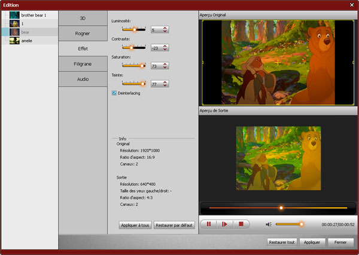This screenshot has height=255, width=359.
Task: Adjust the Luminosité value spinner
Action: (165, 29)
